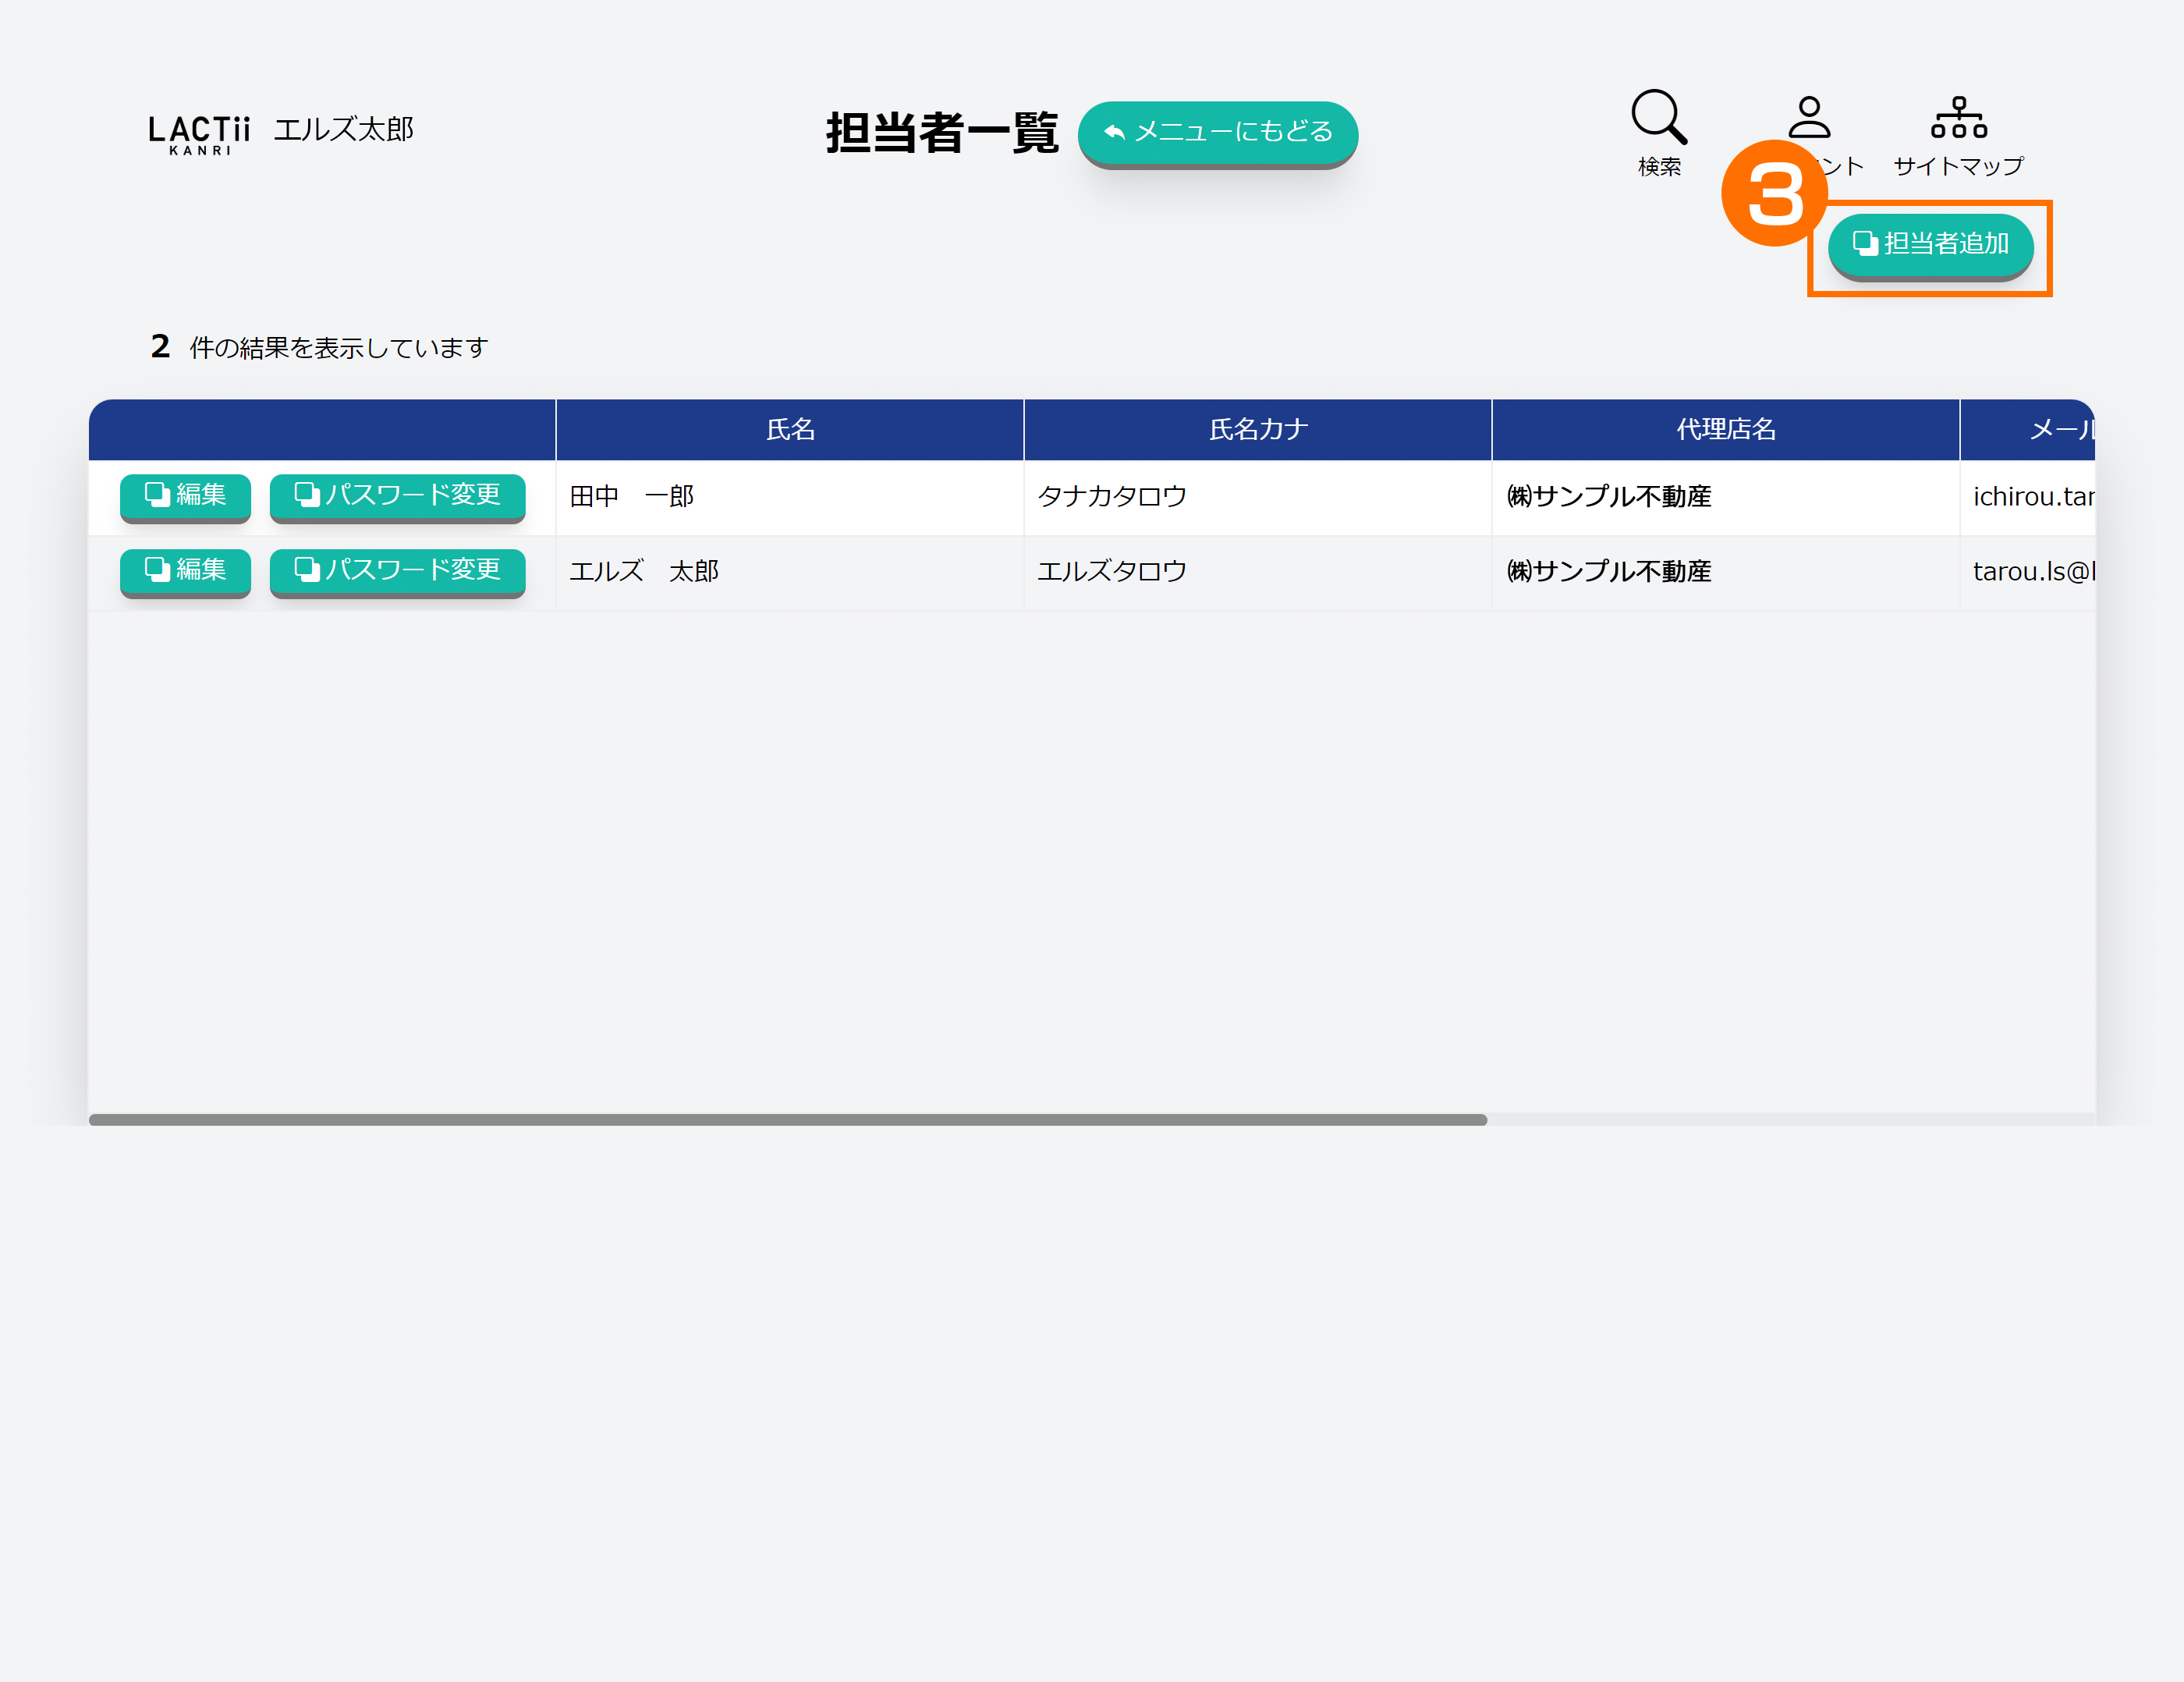Image resolution: width=2184 pixels, height=1682 pixels.
Task: Open the sitemap icon
Action: tap(1958, 118)
